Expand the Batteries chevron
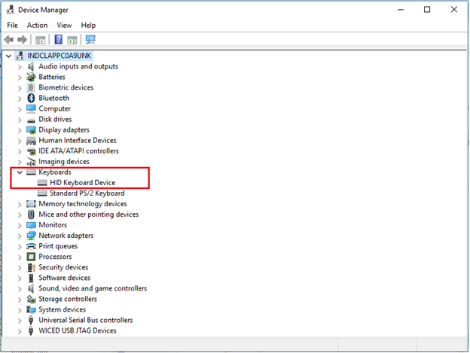The image size is (470, 353). pyautogui.click(x=20, y=78)
